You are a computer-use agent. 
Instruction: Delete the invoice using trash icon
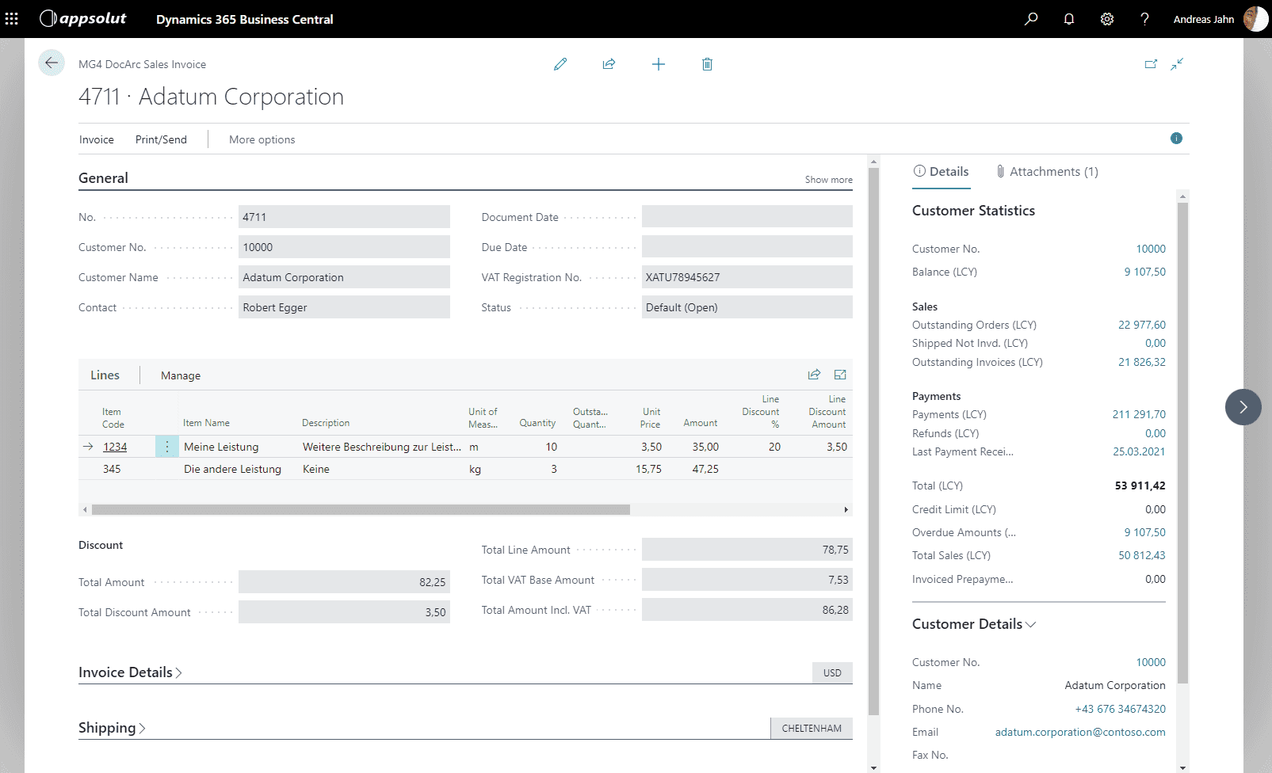pos(707,64)
